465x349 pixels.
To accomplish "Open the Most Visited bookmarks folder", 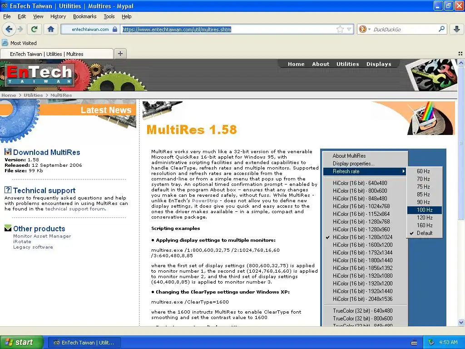I will 19,43.
